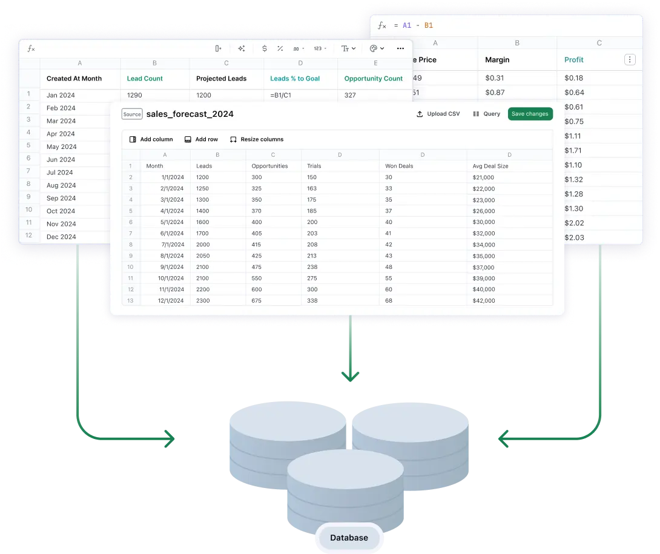The height and width of the screenshot is (554, 660).
Task: Click the Database label under the cylinders
Action: [349, 538]
